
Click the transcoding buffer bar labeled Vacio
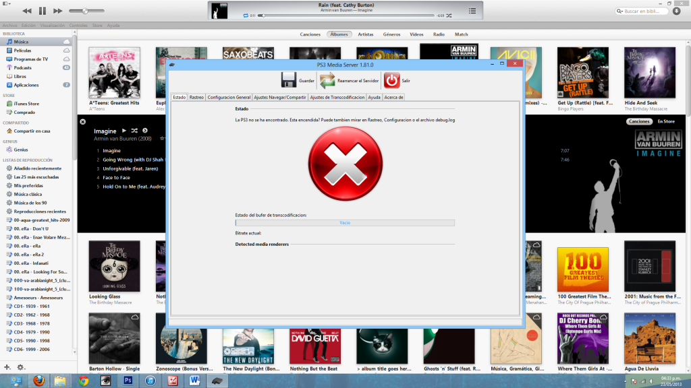pyautogui.click(x=345, y=223)
